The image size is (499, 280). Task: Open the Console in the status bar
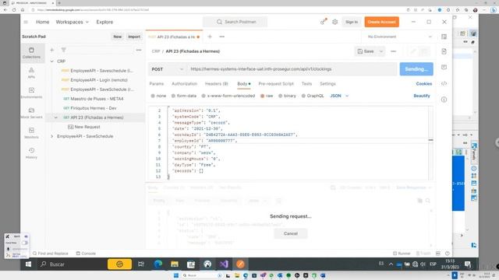[86, 254]
